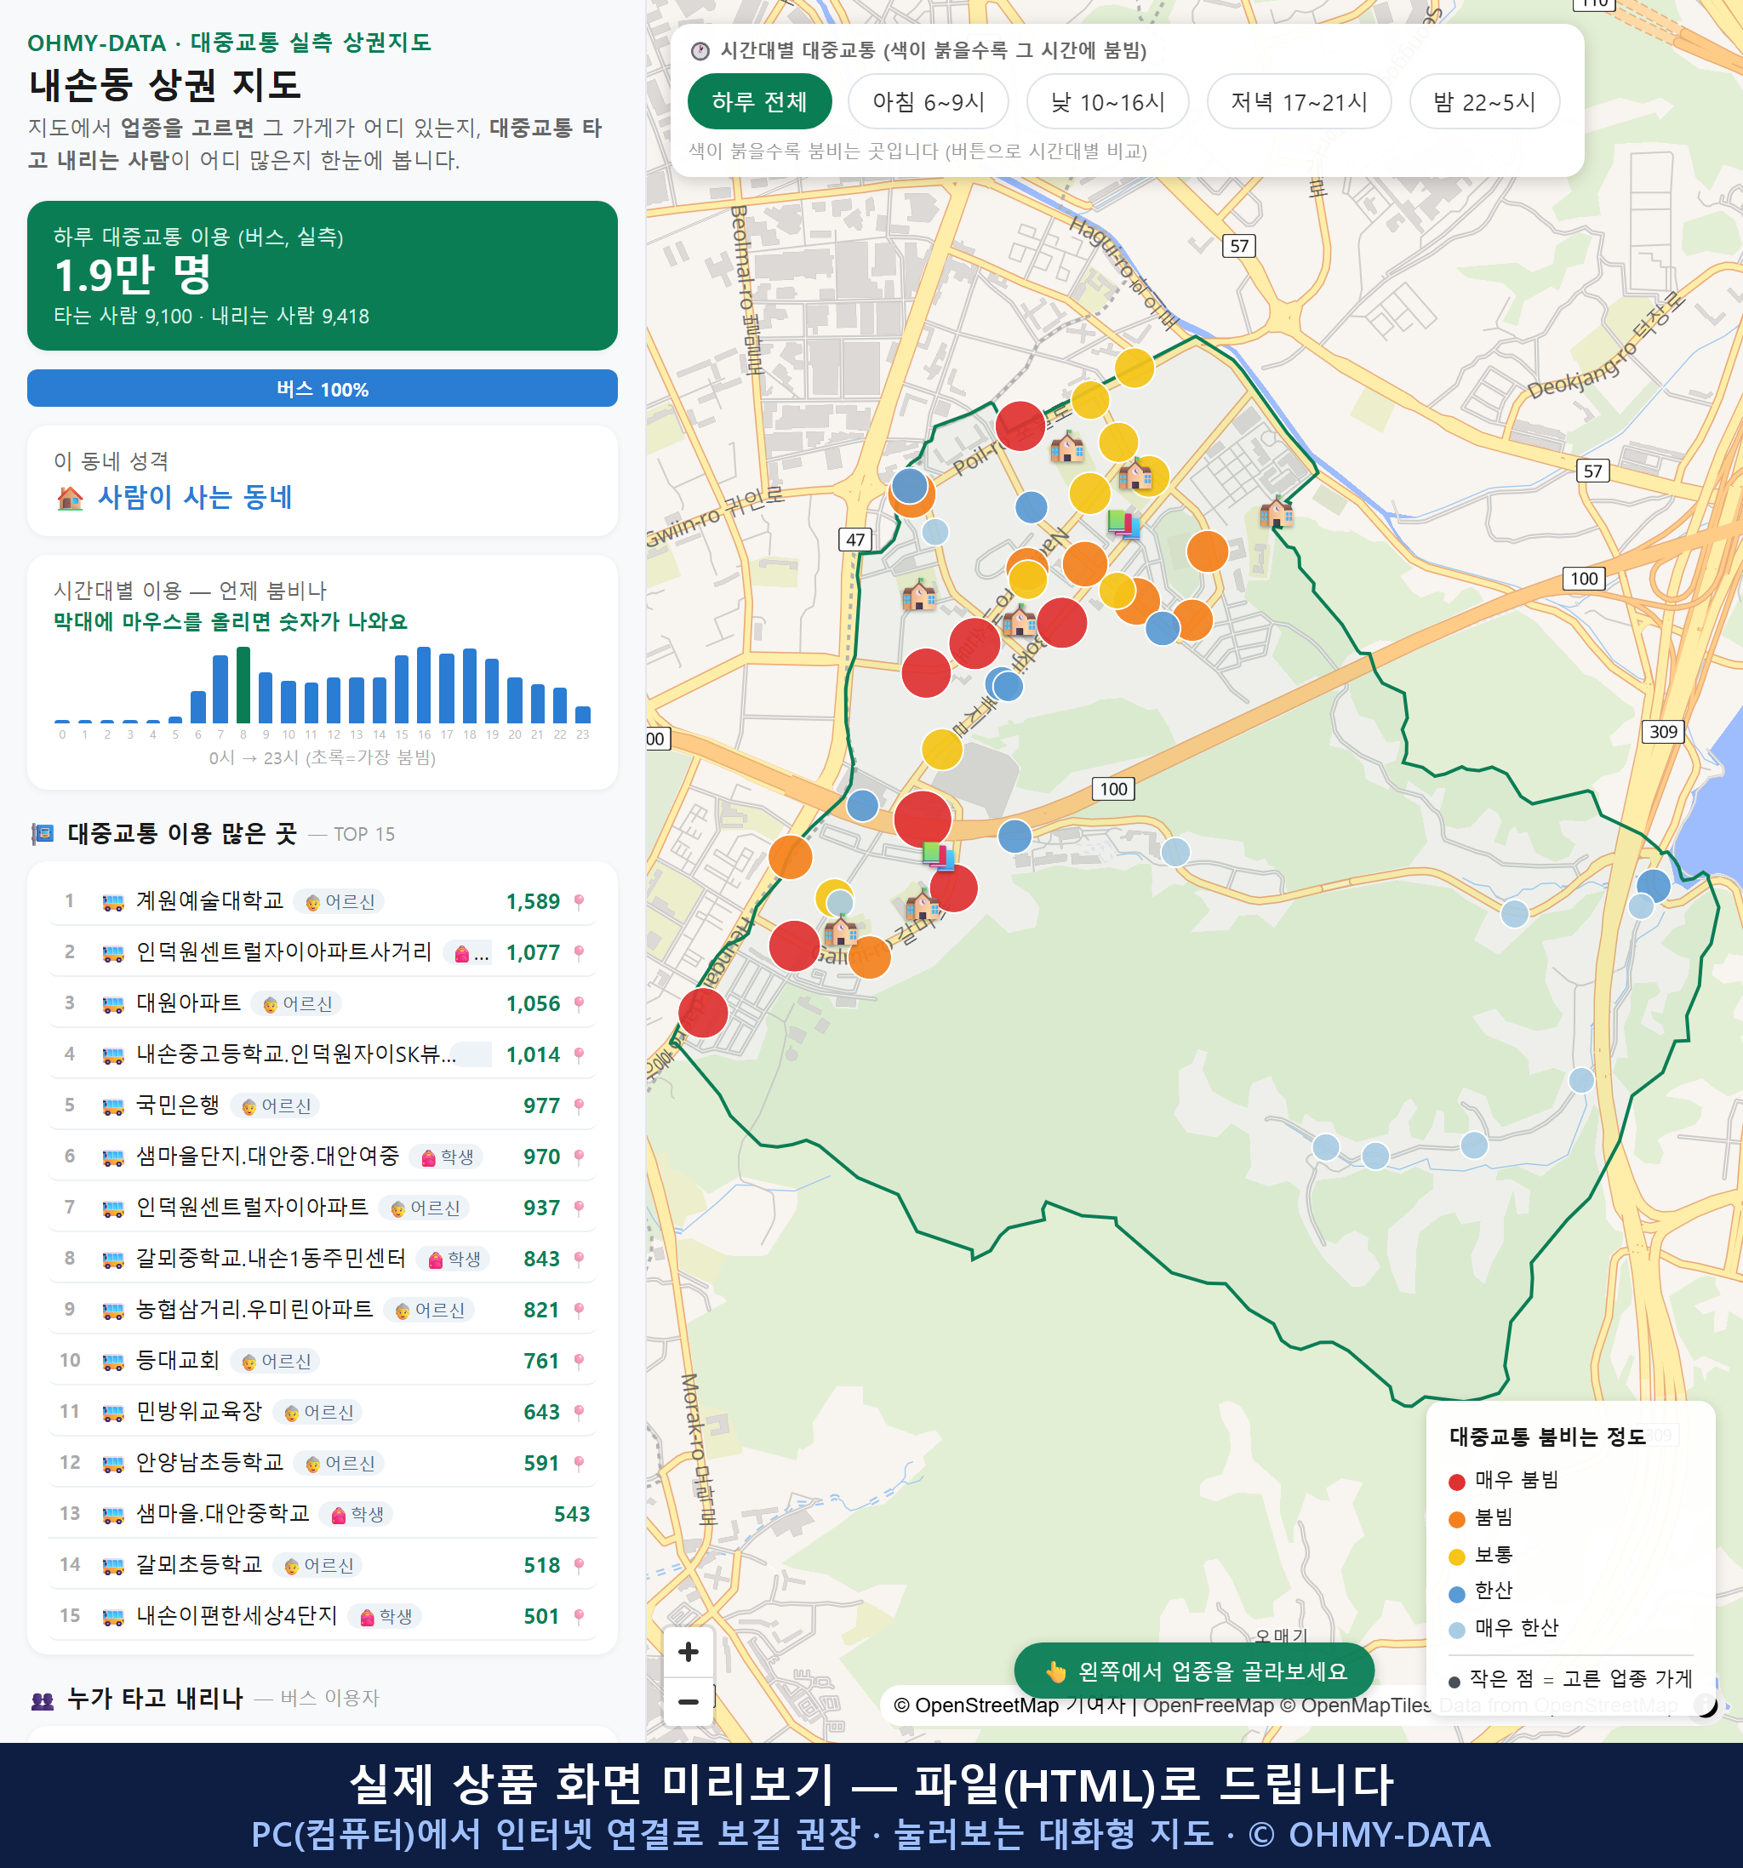Click the bus icon for 농협삼거리.우미린아파트

pyautogui.click(x=112, y=1310)
